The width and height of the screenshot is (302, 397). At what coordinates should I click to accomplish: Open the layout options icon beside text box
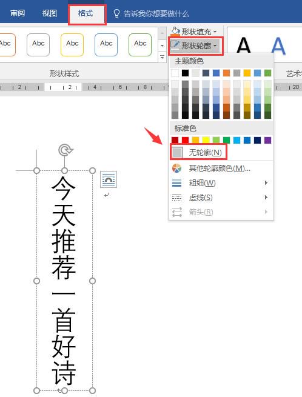pyautogui.click(x=109, y=179)
